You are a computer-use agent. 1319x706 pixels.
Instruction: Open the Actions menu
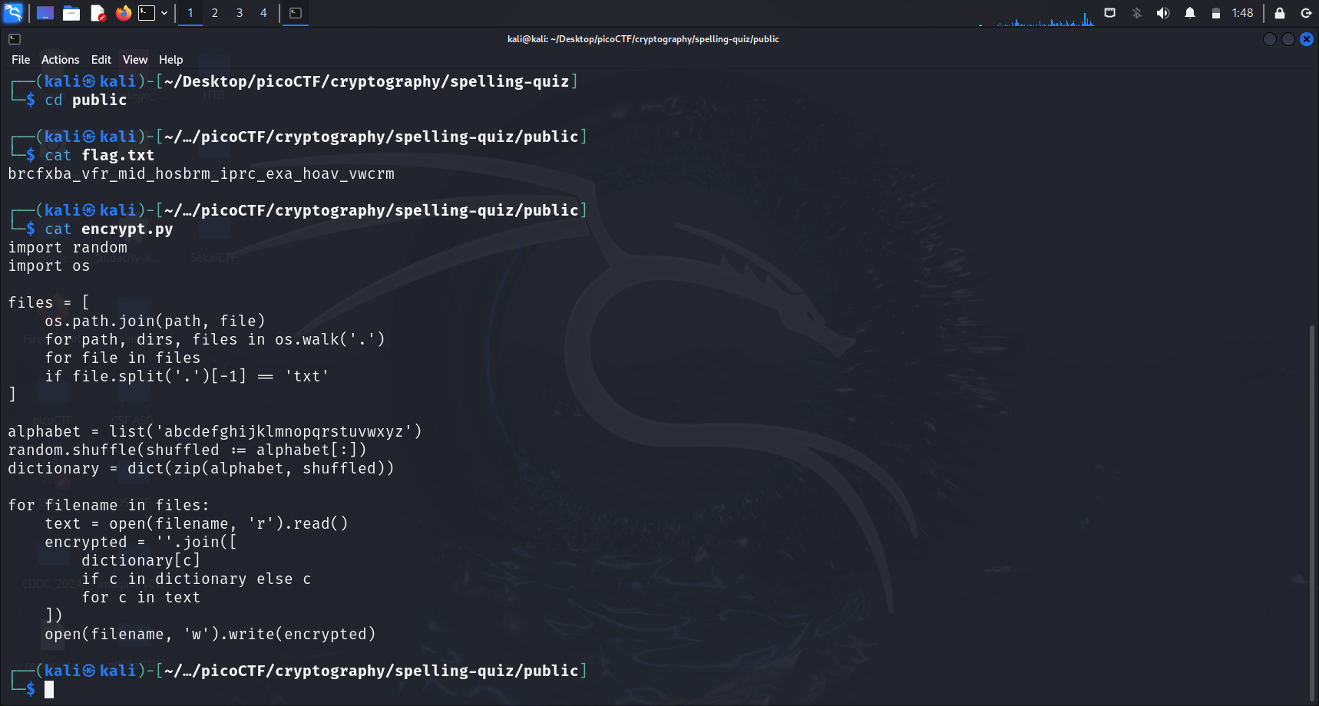[60, 60]
